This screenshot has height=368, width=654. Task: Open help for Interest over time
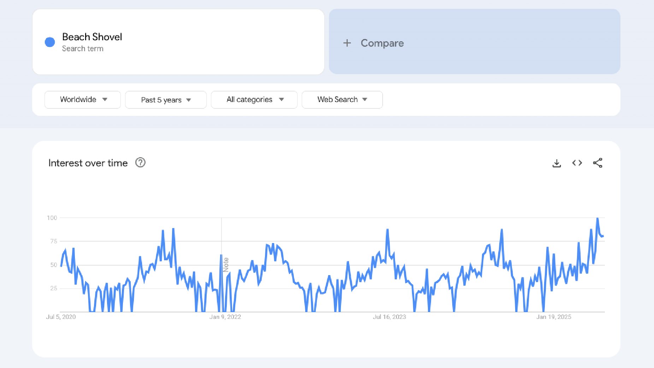(x=140, y=162)
